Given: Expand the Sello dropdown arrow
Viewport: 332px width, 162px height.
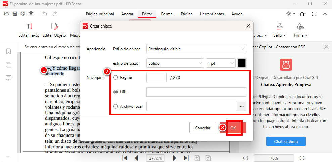Looking at the screenshot, I should point(285,35).
